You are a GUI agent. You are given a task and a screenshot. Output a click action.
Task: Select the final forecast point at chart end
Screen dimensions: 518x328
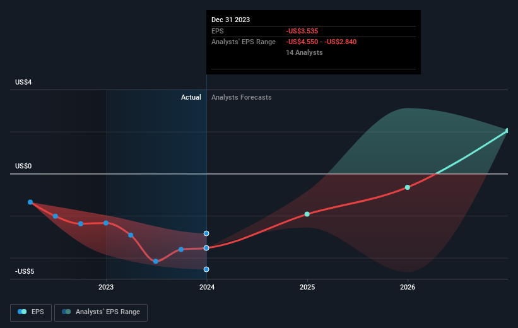pos(507,131)
